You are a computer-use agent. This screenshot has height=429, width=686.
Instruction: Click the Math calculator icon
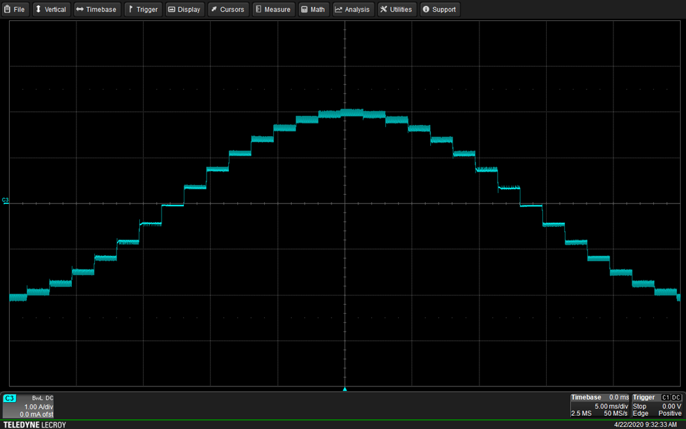[304, 10]
